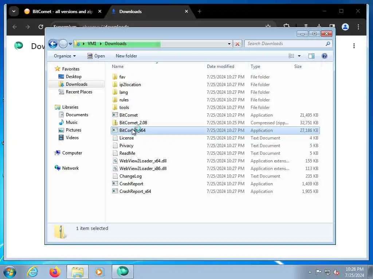This screenshot has width=373, height=279.
Task: Select the BitComet_x64 application icon
Action: click(x=115, y=130)
